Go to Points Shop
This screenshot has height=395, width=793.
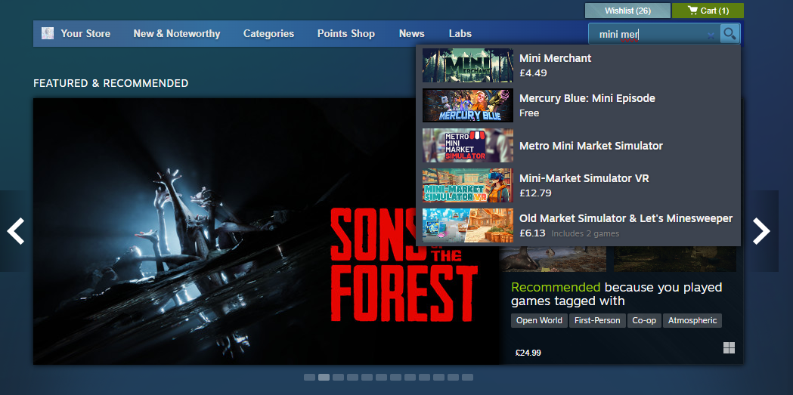346,34
